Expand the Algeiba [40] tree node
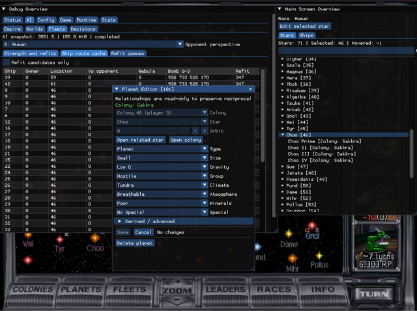Image resolution: width=417 pixels, height=311 pixels. tap(283, 97)
